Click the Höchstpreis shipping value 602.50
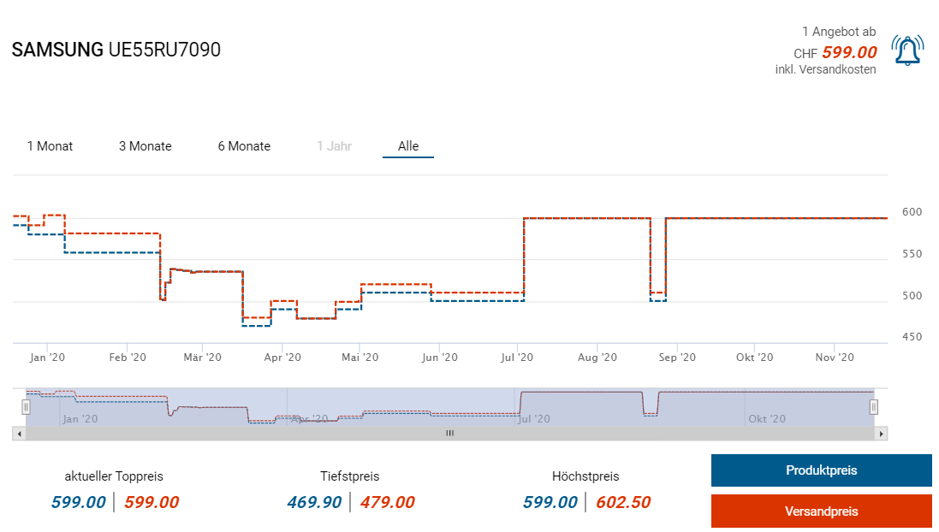The width and height of the screenshot is (939, 532). click(x=625, y=503)
